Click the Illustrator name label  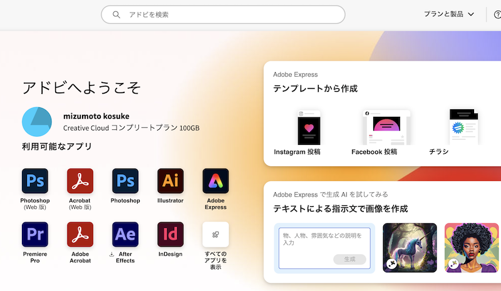pyautogui.click(x=170, y=201)
